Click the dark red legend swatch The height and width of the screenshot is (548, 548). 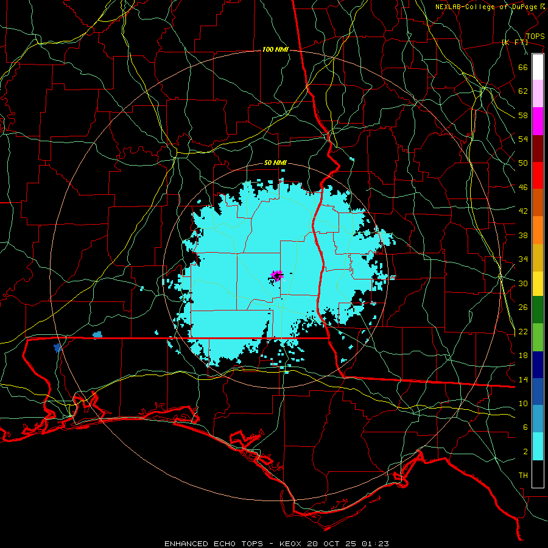(538, 149)
